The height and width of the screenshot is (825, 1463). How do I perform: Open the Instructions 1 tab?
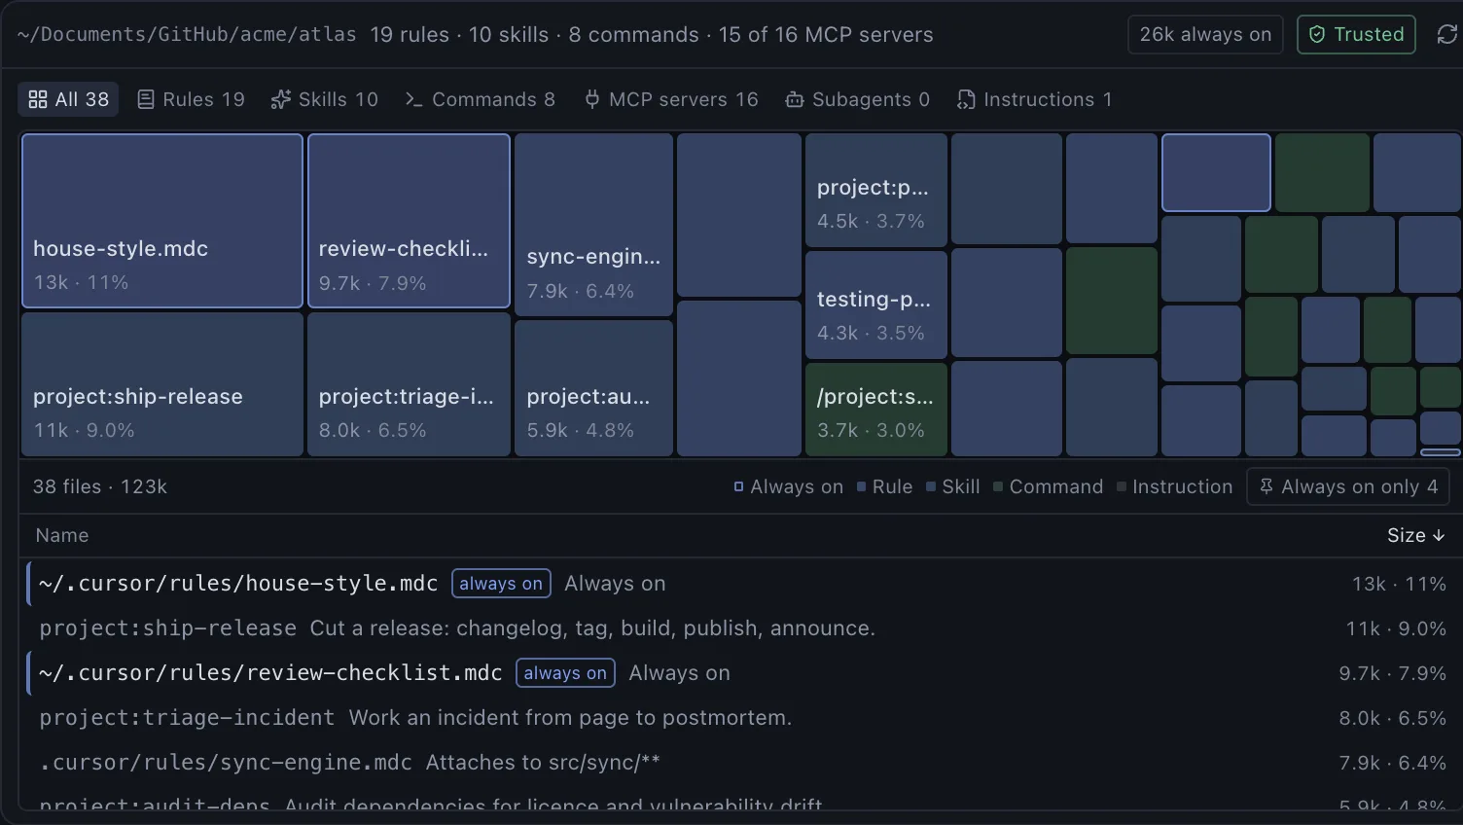tap(1034, 99)
